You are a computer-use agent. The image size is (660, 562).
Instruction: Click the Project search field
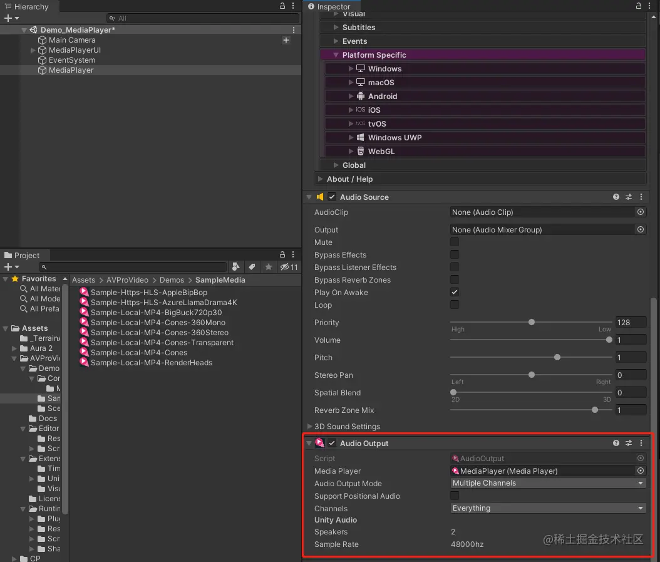coord(133,267)
